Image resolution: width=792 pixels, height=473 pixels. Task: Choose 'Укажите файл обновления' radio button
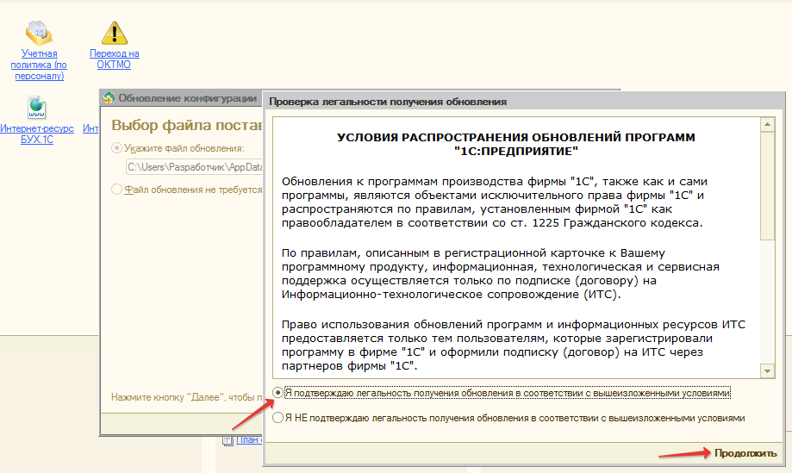coord(117,148)
